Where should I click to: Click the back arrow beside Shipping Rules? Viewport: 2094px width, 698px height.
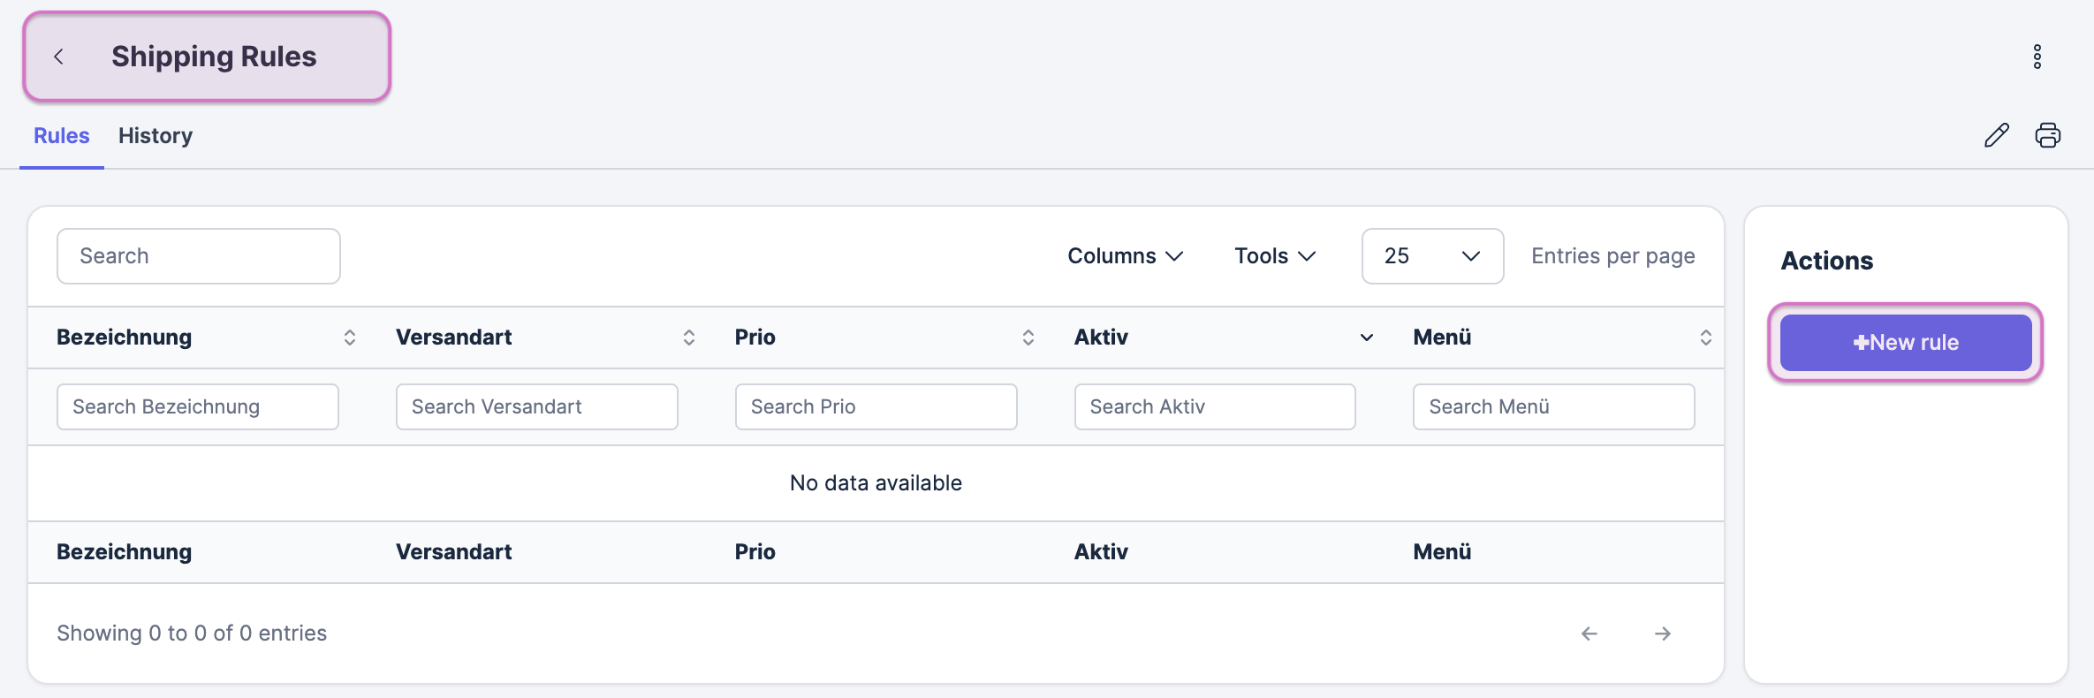point(59,57)
